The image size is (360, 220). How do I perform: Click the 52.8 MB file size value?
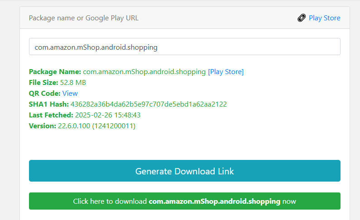point(73,83)
